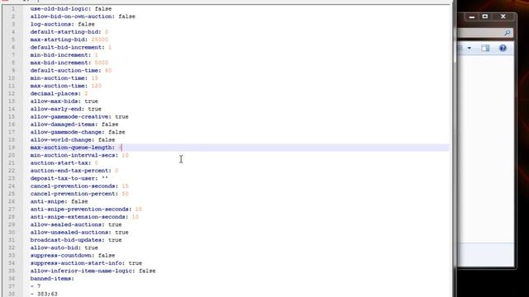This screenshot has width=529, height=297.
Task: Click the line "anti-snipe-prevention-seconds"
Action: [86, 210]
